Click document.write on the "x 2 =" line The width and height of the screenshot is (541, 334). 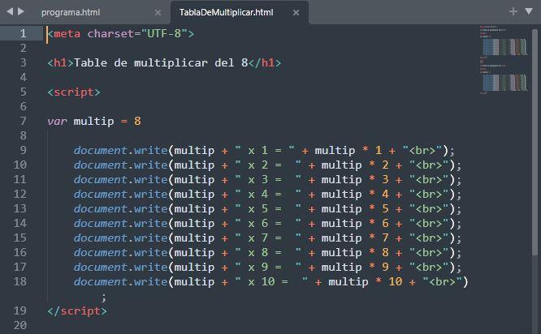tap(120, 165)
